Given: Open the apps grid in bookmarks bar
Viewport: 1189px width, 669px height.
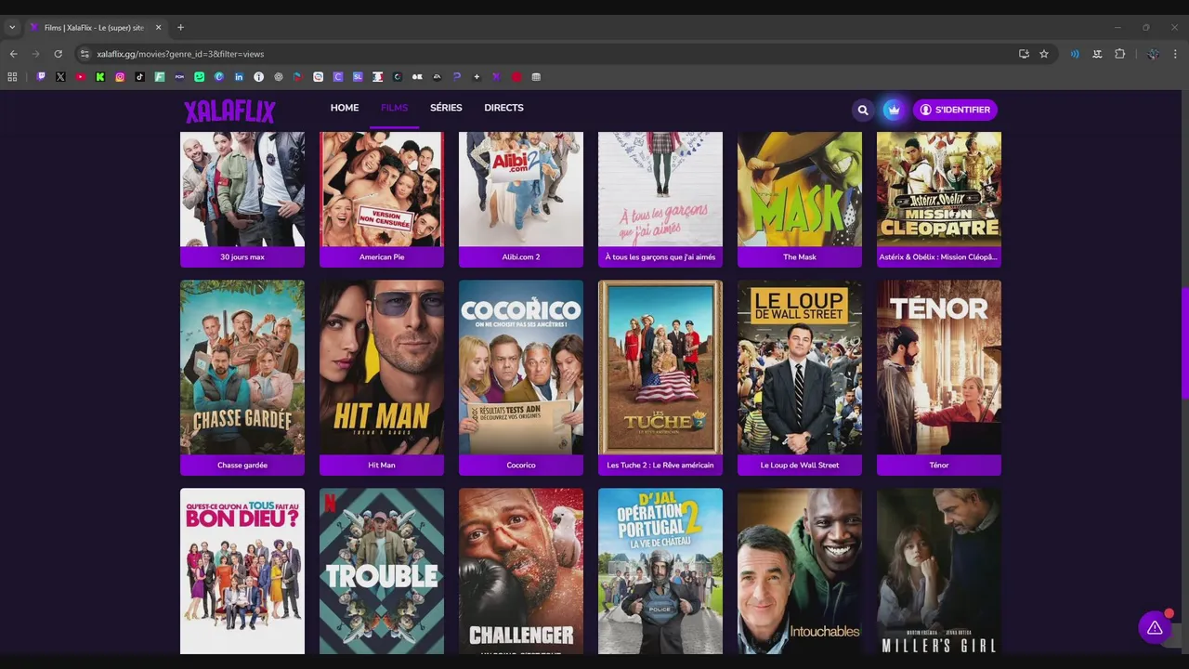Looking at the screenshot, I should click(12, 77).
